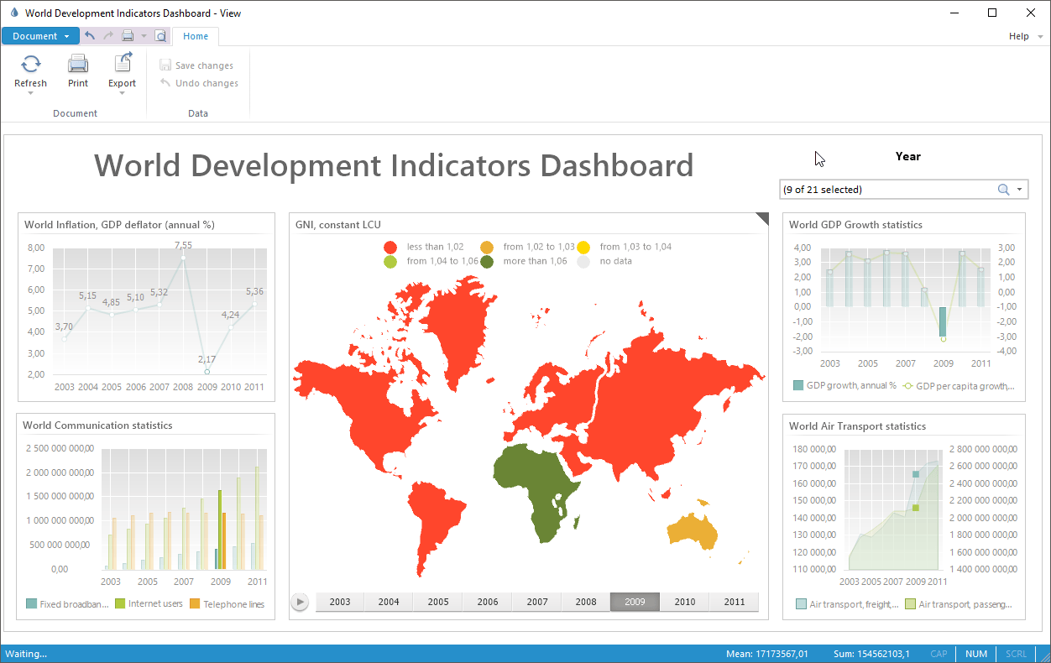Click the search icon in Year selector

pyautogui.click(x=1003, y=190)
